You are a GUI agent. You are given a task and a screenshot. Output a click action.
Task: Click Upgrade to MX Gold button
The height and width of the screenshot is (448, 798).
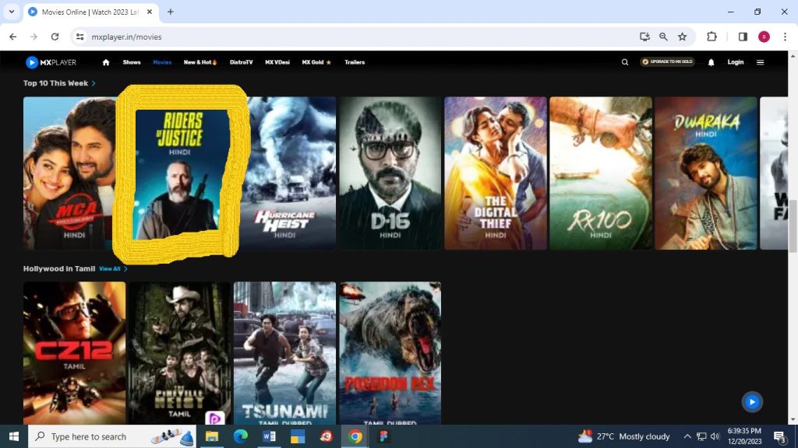tap(667, 62)
